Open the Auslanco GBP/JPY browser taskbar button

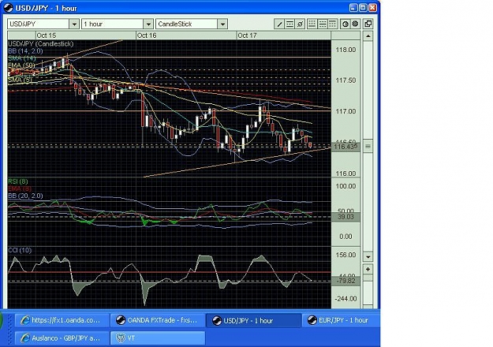tap(62, 338)
